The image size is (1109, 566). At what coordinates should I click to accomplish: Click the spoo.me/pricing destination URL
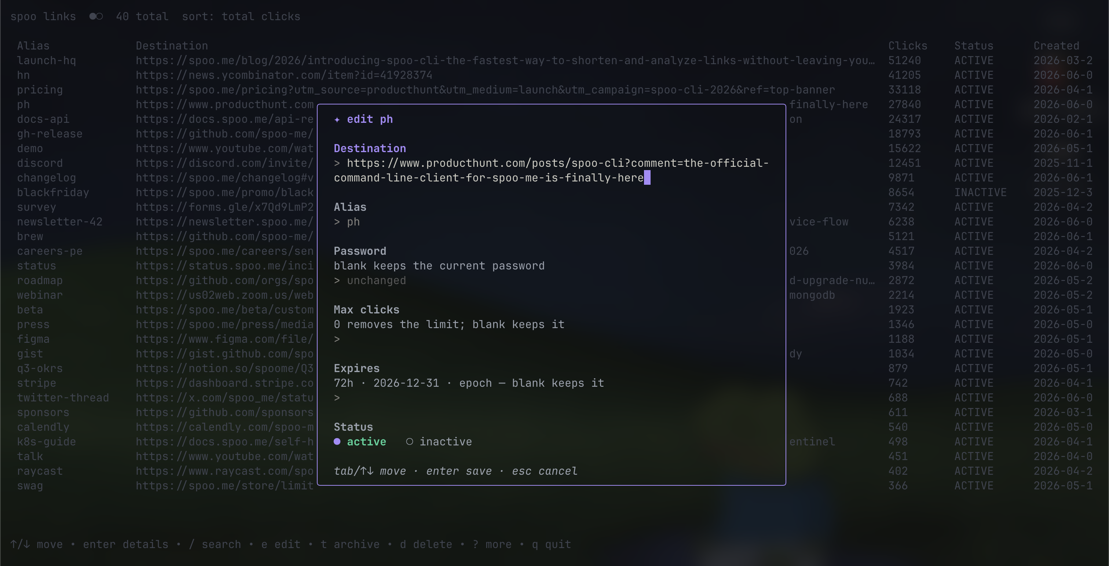[x=485, y=89]
